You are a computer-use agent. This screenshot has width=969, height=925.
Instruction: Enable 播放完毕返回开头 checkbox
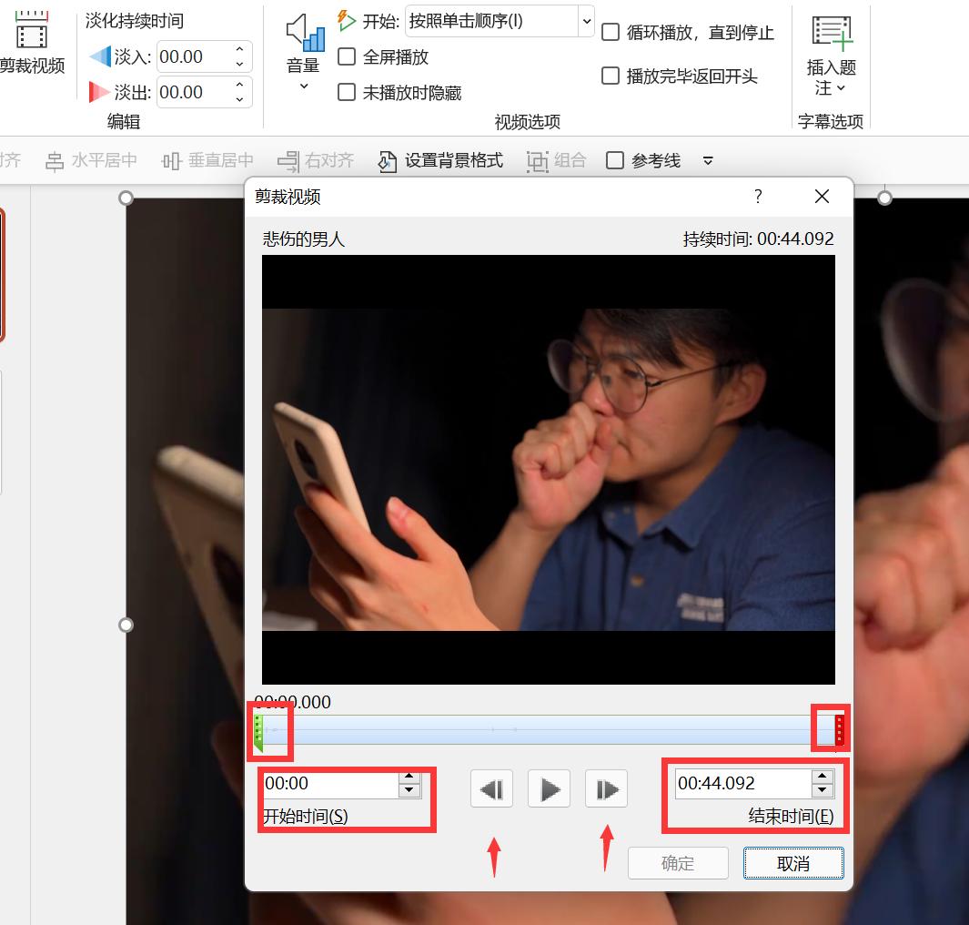(x=611, y=76)
